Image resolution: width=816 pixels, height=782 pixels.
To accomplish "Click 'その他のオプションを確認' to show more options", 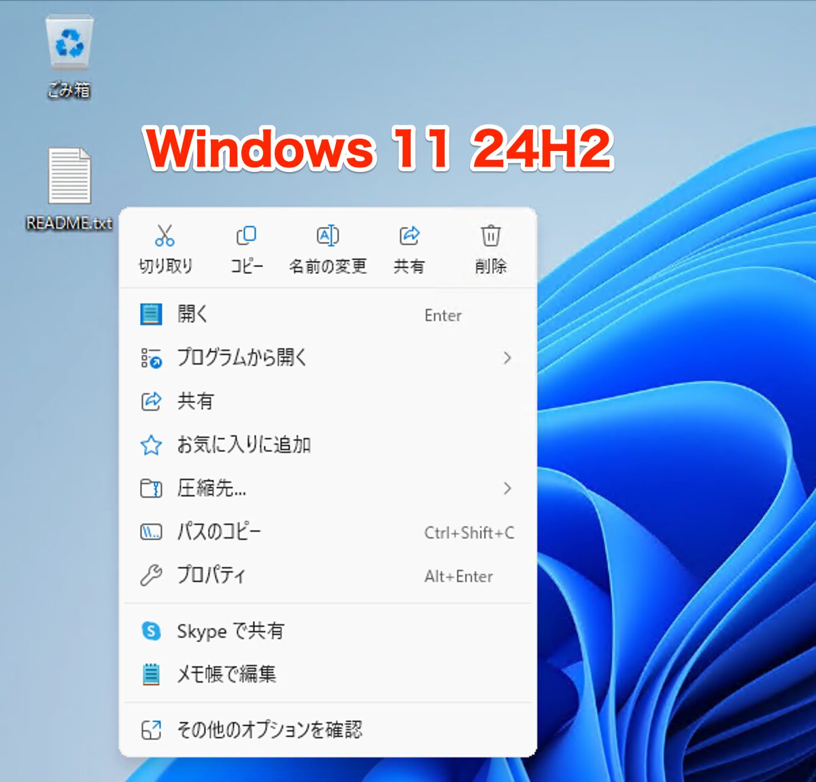I will click(x=270, y=729).
